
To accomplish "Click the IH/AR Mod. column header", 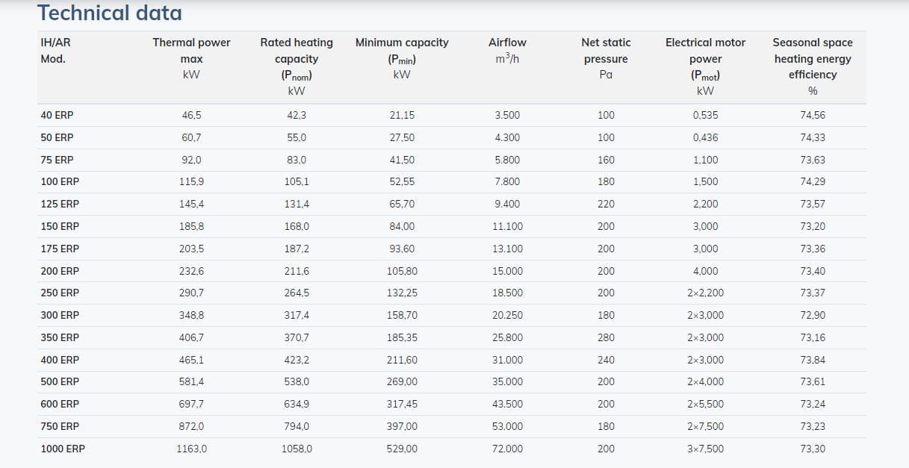I will click(x=55, y=51).
